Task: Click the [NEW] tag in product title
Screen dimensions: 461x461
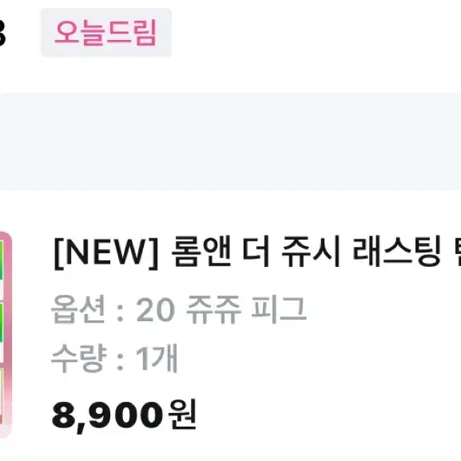Action: [106, 252]
